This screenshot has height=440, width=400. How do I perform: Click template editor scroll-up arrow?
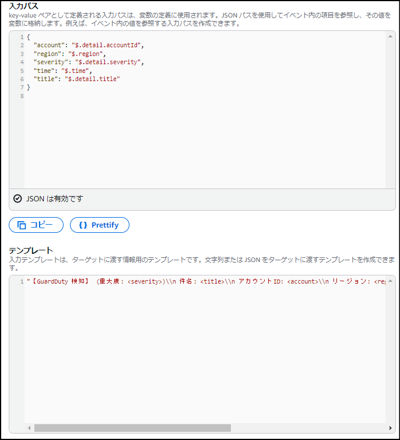pyautogui.click(x=390, y=281)
